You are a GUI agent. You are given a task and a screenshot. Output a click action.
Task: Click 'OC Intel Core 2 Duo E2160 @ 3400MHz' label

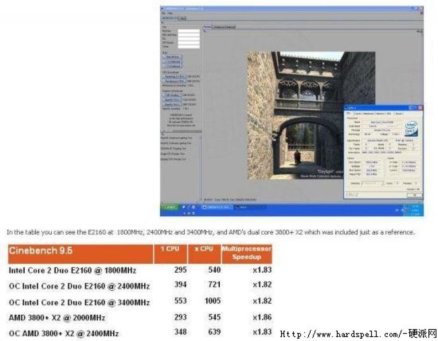click(79, 302)
